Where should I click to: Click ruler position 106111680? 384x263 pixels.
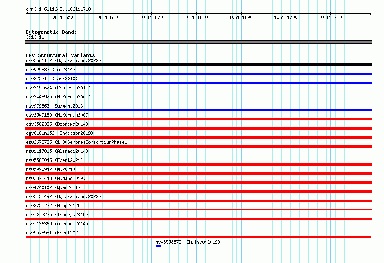click(x=196, y=17)
